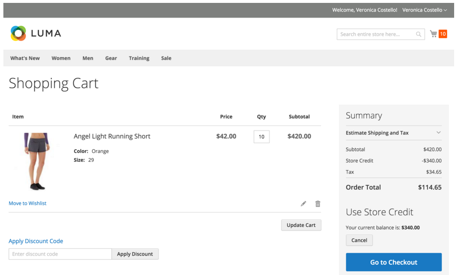Click the Apply Discount button
The height and width of the screenshot is (275, 458).
coord(135,254)
